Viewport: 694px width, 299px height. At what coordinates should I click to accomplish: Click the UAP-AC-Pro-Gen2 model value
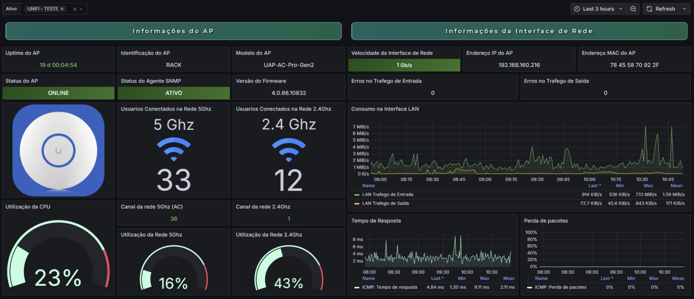289,65
